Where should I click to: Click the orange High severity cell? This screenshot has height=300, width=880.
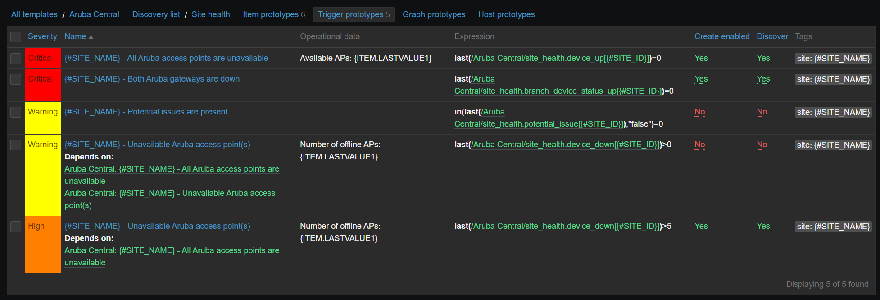pyautogui.click(x=43, y=245)
